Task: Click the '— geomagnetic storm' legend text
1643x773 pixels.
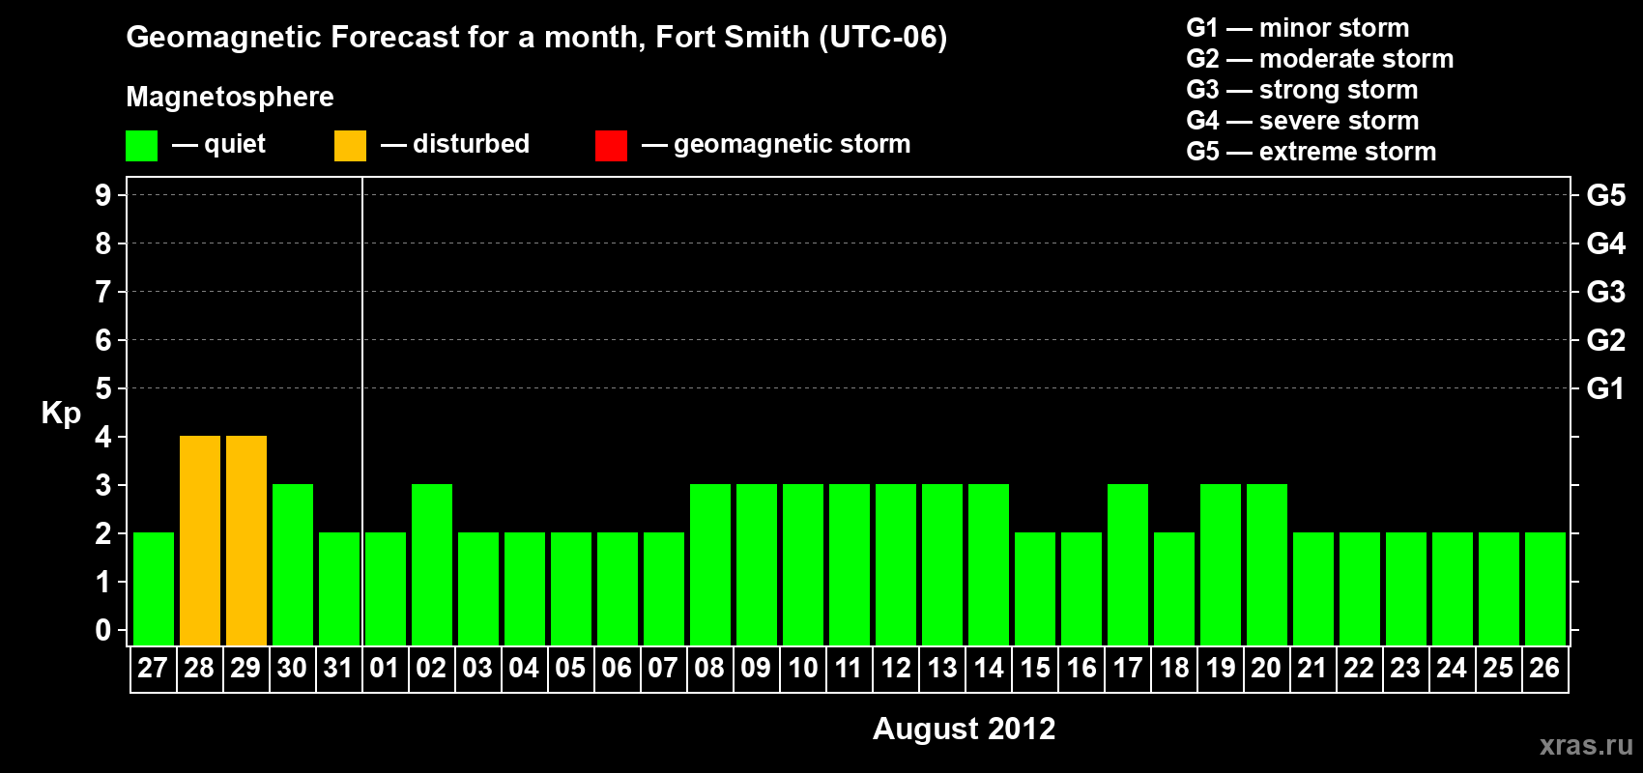Action: (x=776, y=144)
